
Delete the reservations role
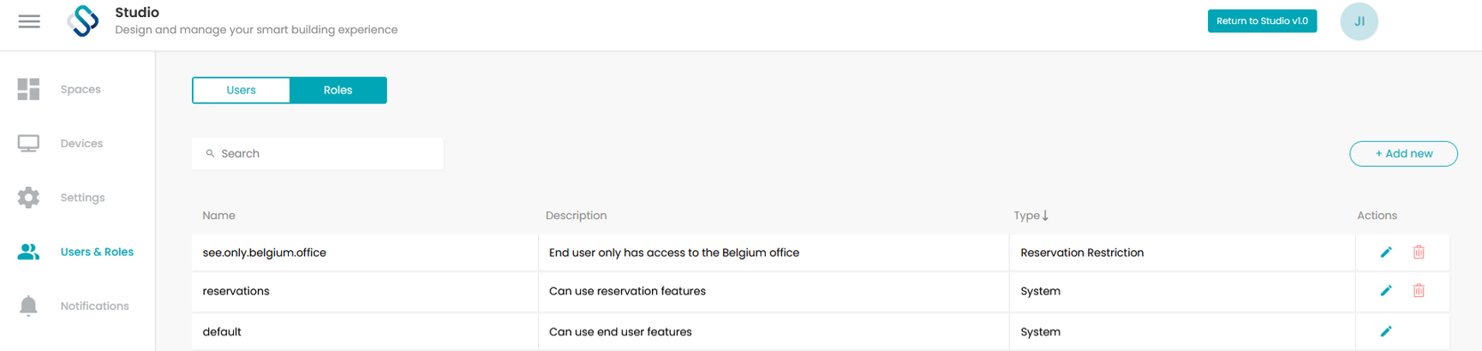click(1419, 290)
